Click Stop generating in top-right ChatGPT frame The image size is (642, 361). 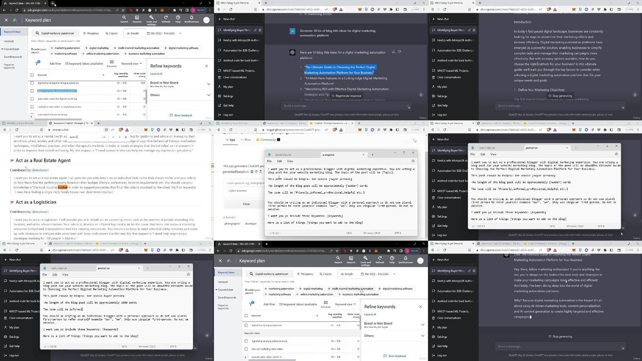(560, 96)
